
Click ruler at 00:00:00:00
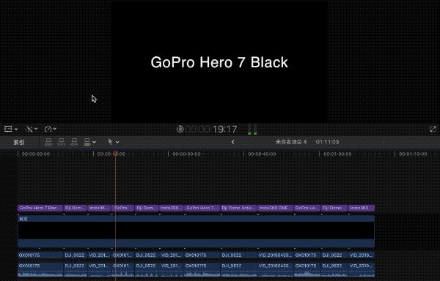pos(36,154)
